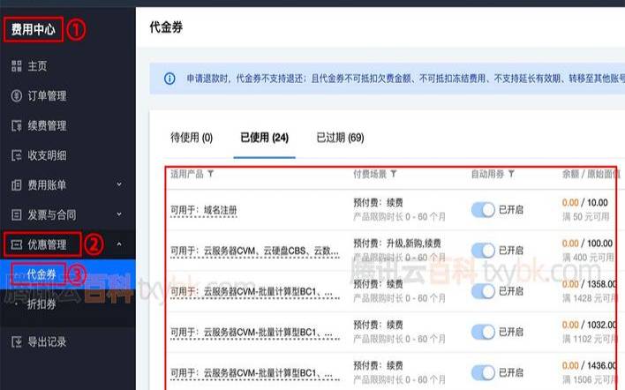Click the info icon in the notice banner
The height and width of the screenshot is (390, 625).
[x=169, y=79]
